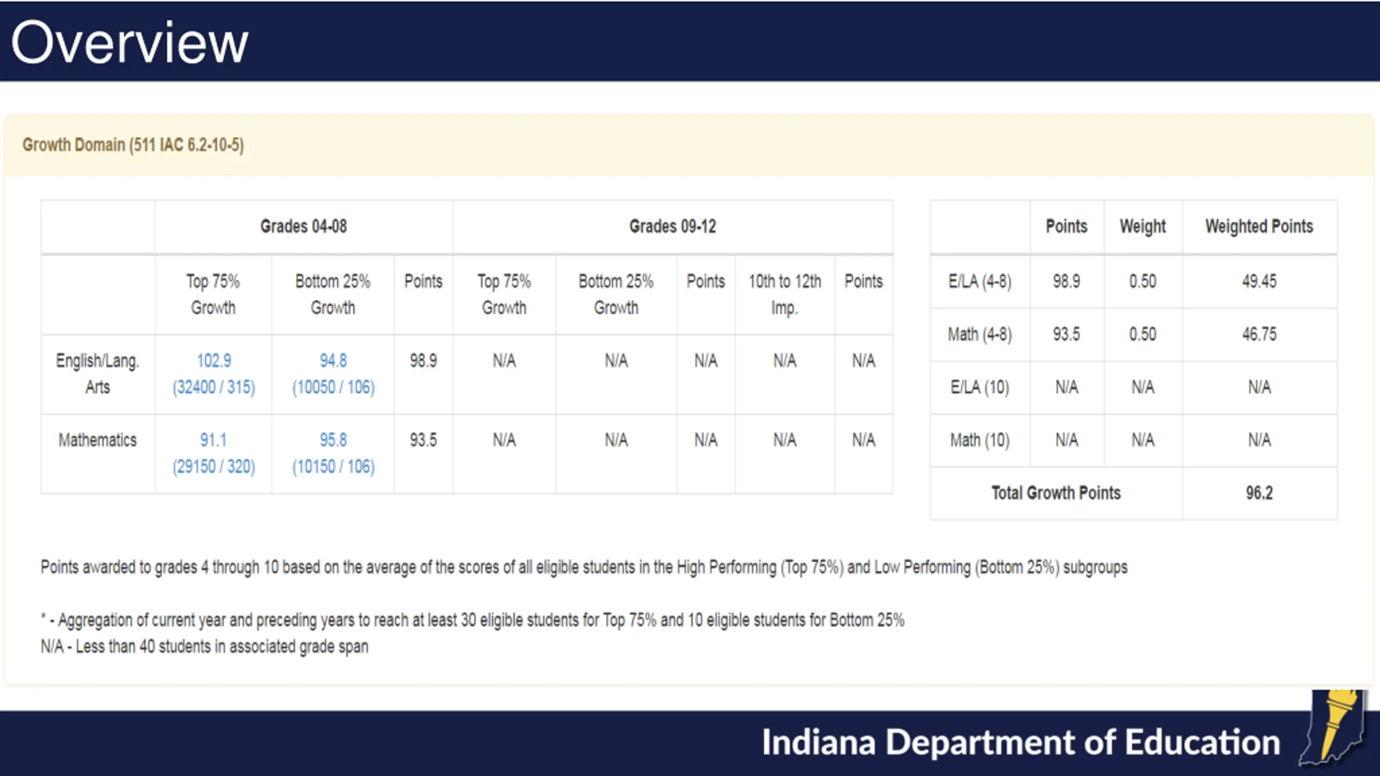Image resolution: width=1380 pixels, height=776 pixels.
Task: Click Bottom 25% Growth header under Grades 09-12
Action: point(616,294)
